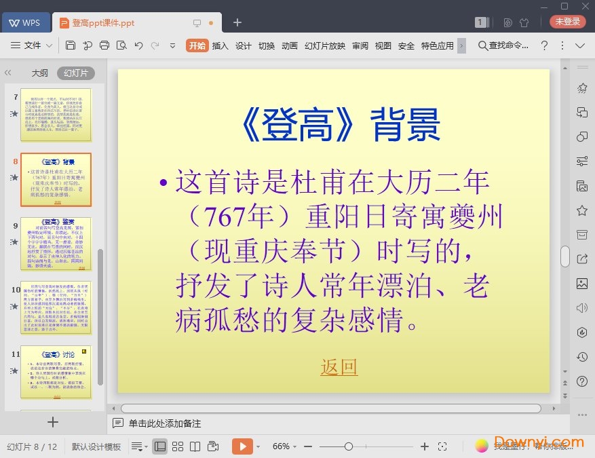
Task: Open the 66% zoom level dropdown
Action: [x=285, y=446]
